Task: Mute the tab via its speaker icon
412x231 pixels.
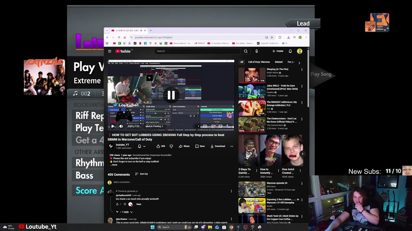Action: [x=141, y=30]
